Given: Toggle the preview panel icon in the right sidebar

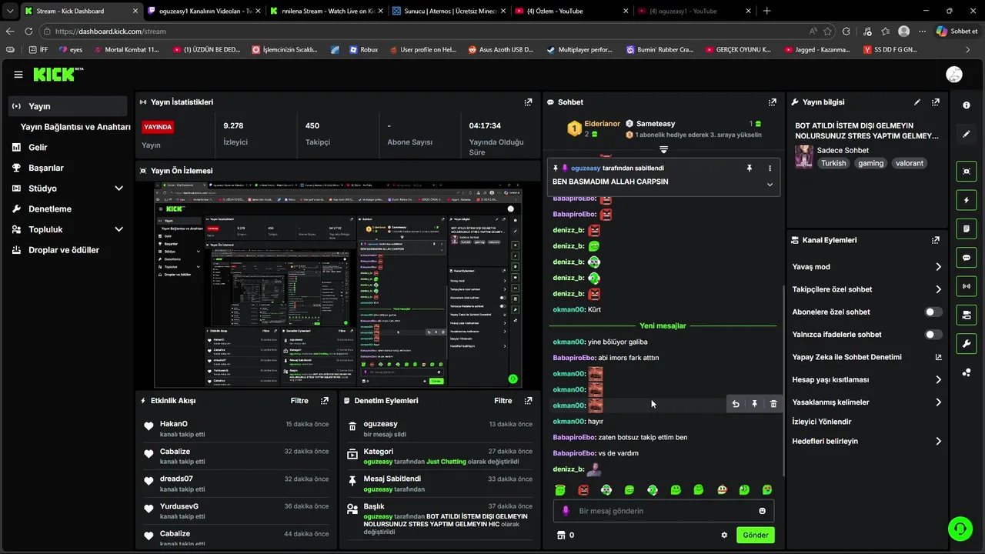Looking at the screenshot, I should coord(967,171).
